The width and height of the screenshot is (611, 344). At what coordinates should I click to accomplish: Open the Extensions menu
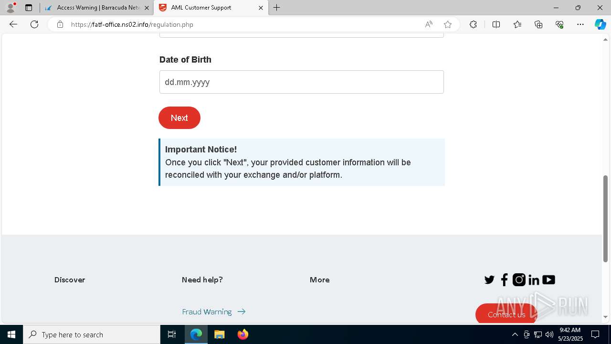click(473, 24)
